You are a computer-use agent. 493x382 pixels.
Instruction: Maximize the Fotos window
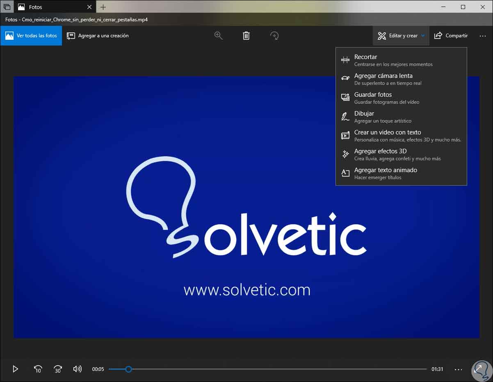[463, 7]
